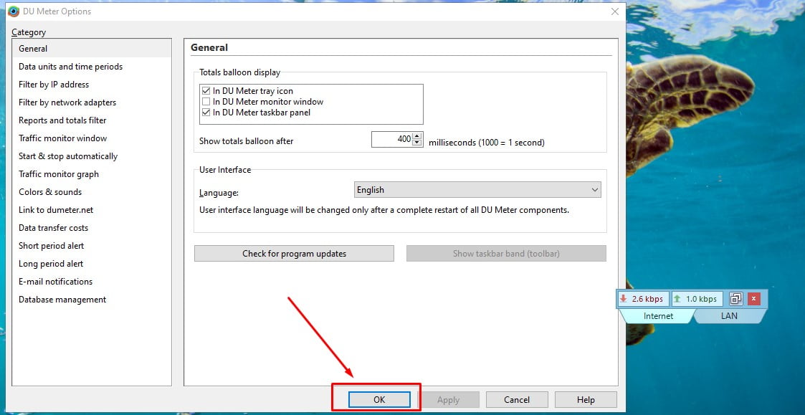Switch to the LAN tab in monitor widget
The height and width of the screenshot is (415, 805).
tap(729, 316)
